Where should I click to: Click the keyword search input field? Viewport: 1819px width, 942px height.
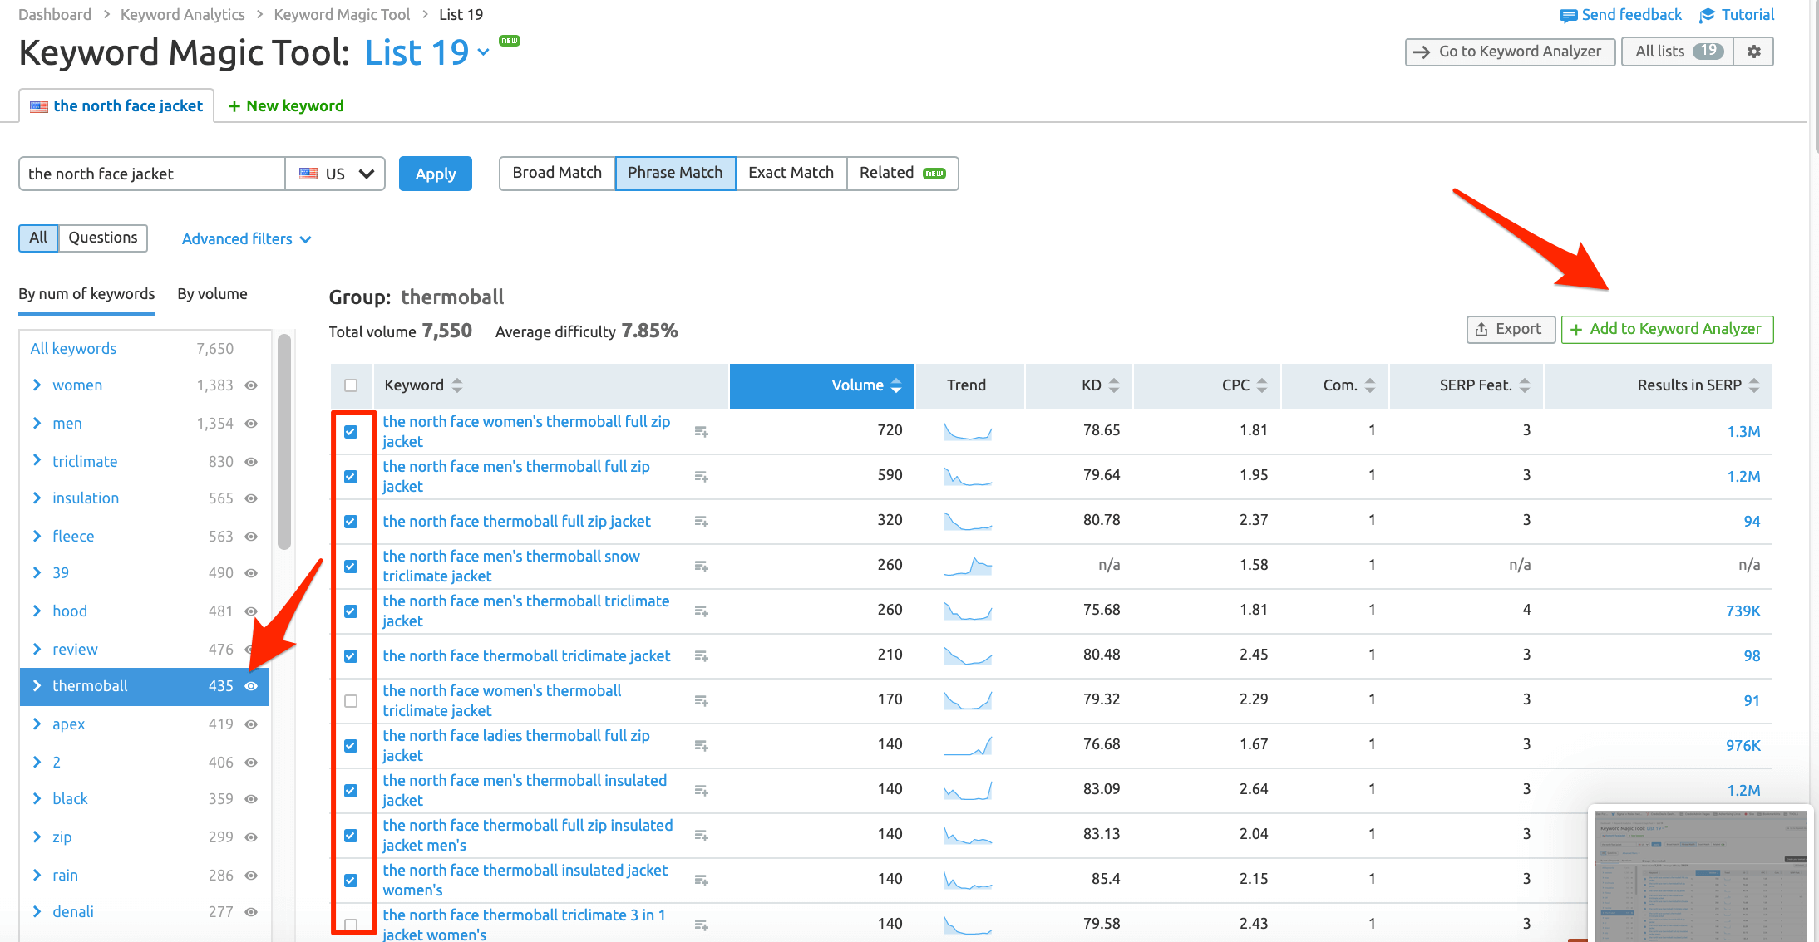click(x=152, y=174)
